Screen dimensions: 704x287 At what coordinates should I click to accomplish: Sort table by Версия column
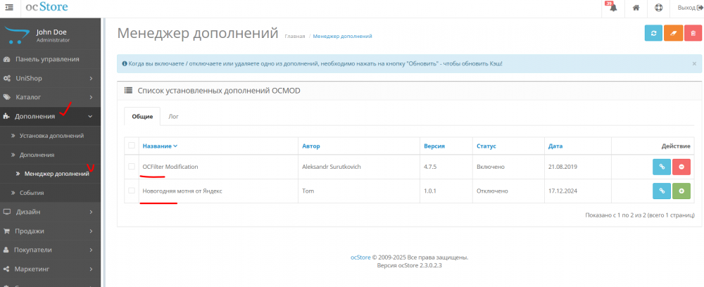(434, 146)
